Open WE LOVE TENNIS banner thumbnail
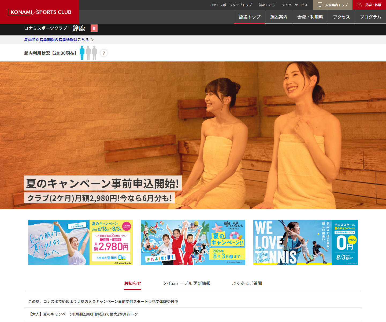 click(x=306, y=242)
